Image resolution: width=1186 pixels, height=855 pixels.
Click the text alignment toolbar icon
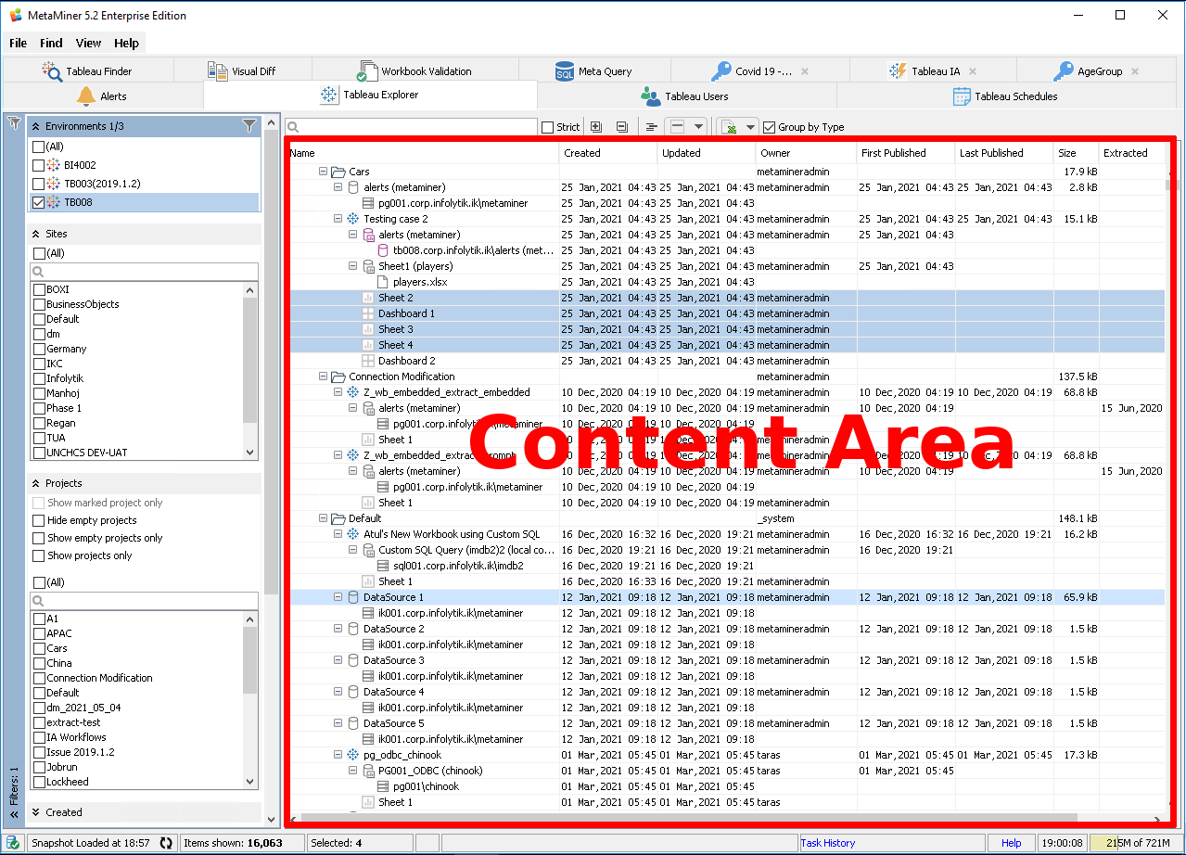(652, 127)
